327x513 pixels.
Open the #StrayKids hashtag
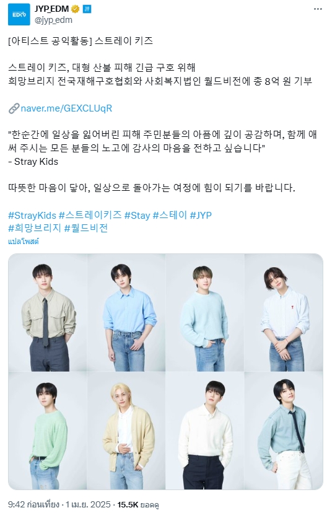click(32, 215)
